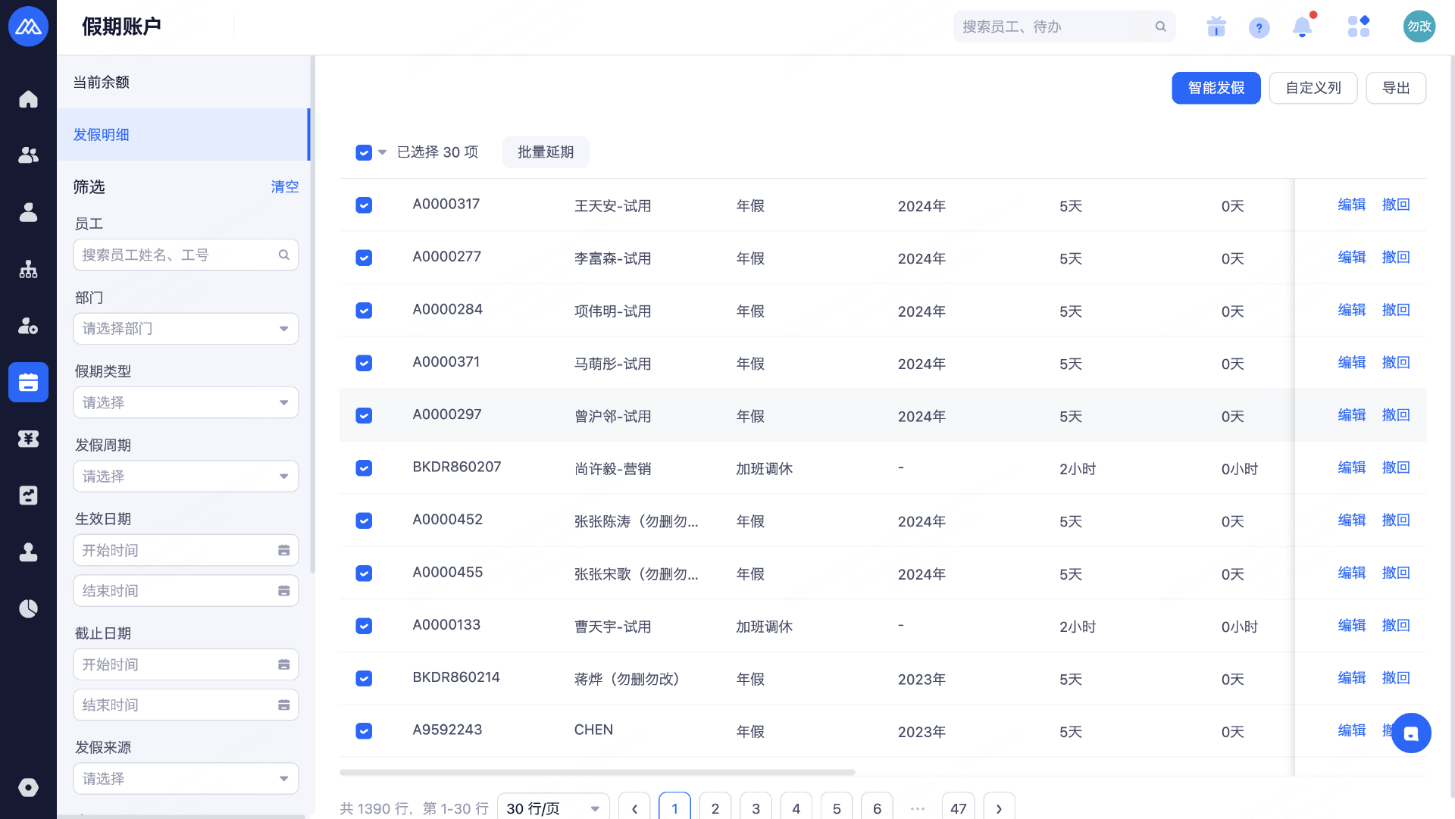Open the 假期类型 leave type dropdown
This screenshot has width=1455, height=819.
pos(186,402)
